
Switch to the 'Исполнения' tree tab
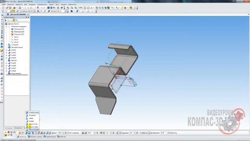pyautogui.click(x=18, y=128)
